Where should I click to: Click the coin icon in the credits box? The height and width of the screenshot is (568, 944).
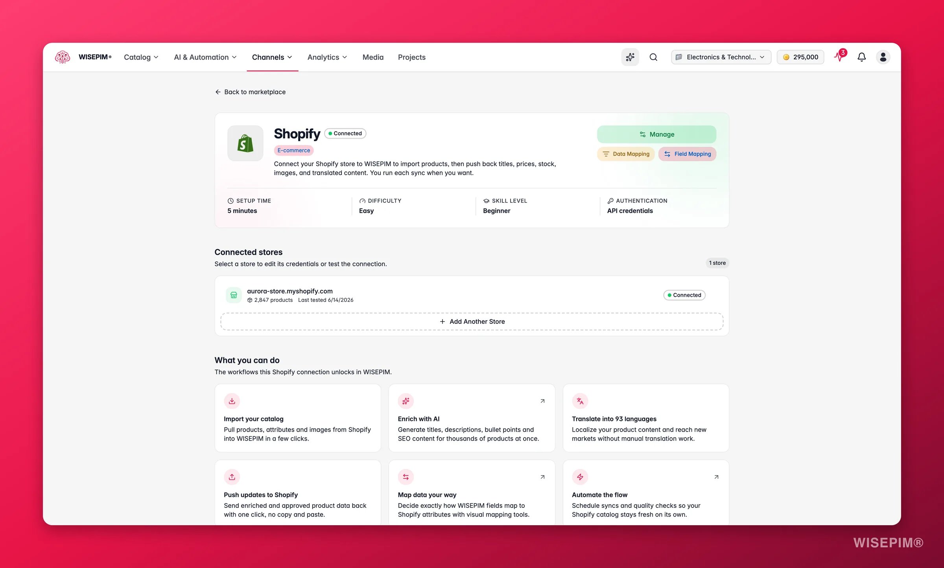tap(786, 57)
